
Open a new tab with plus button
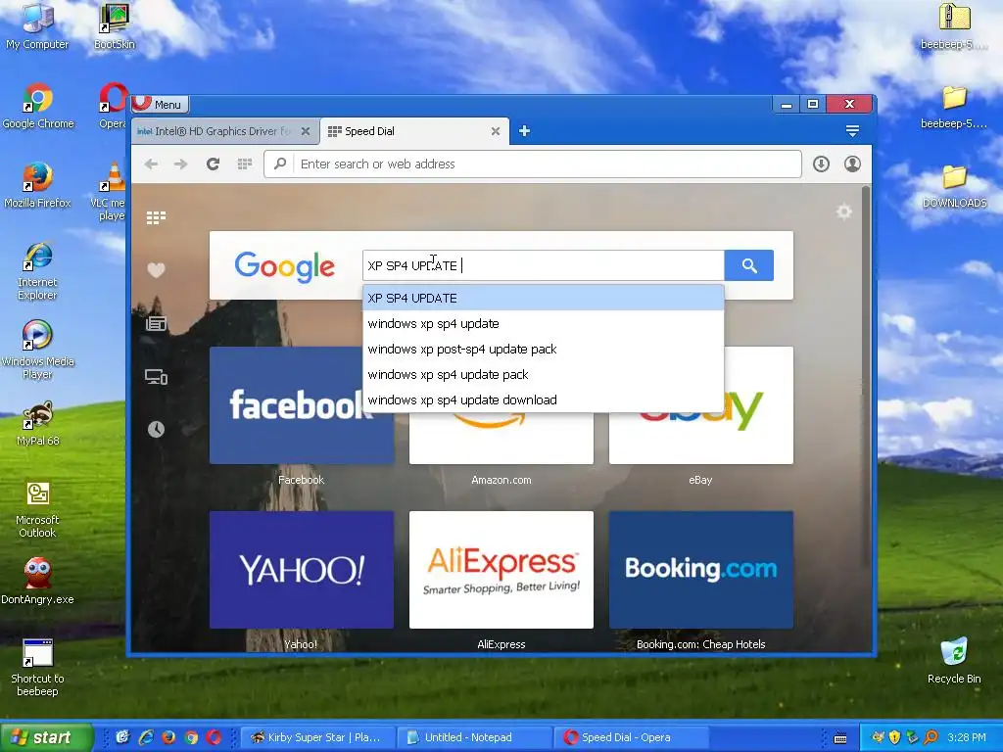(x=524, y=131)
